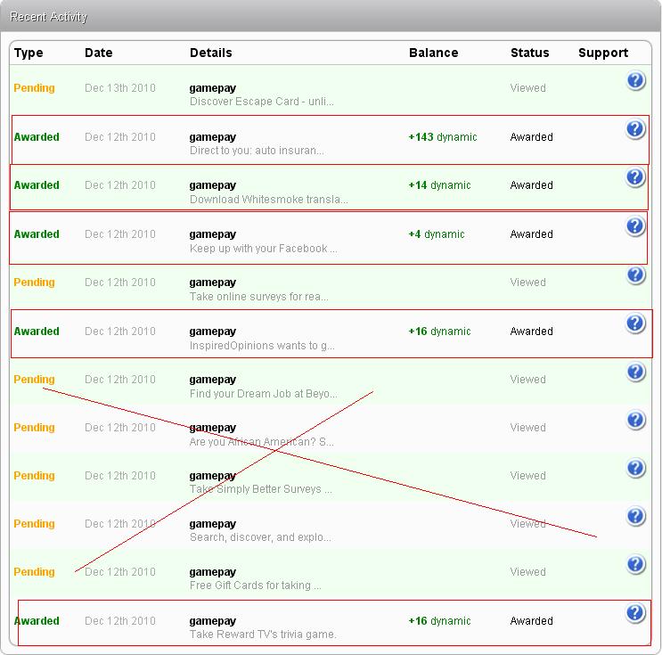
Task: Click 'Take Reward TV's trivia game.' text
Action: [263, 635]
